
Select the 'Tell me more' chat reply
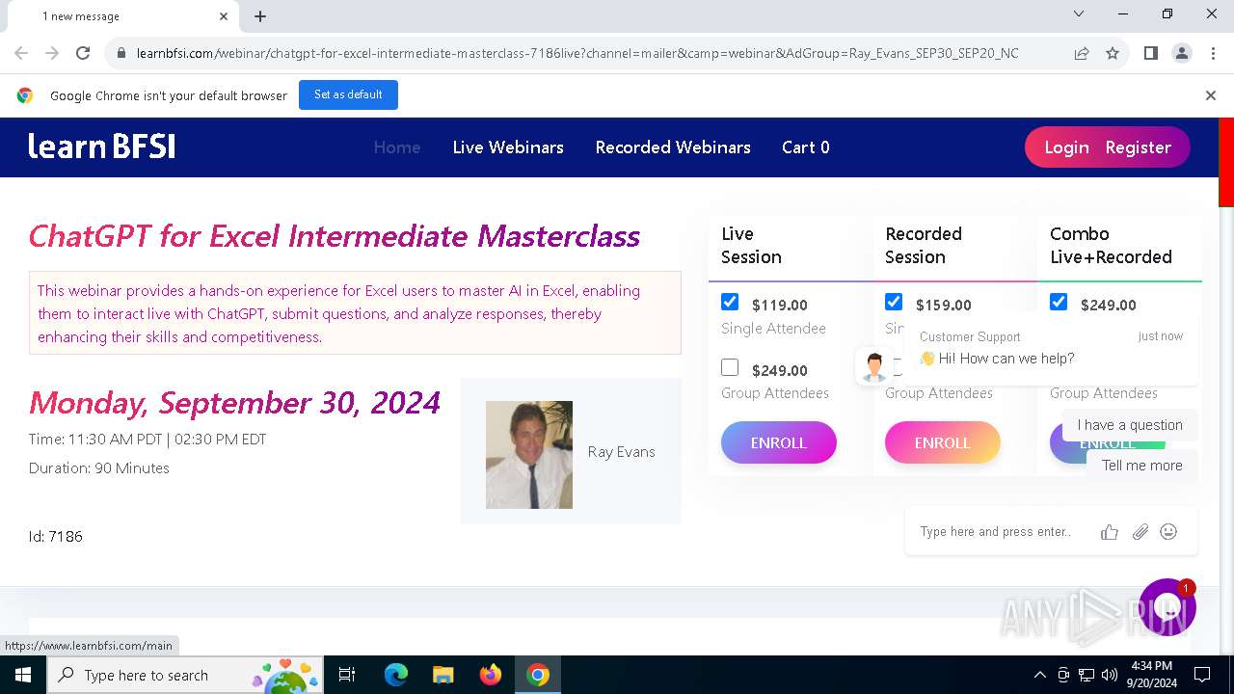1141,466
